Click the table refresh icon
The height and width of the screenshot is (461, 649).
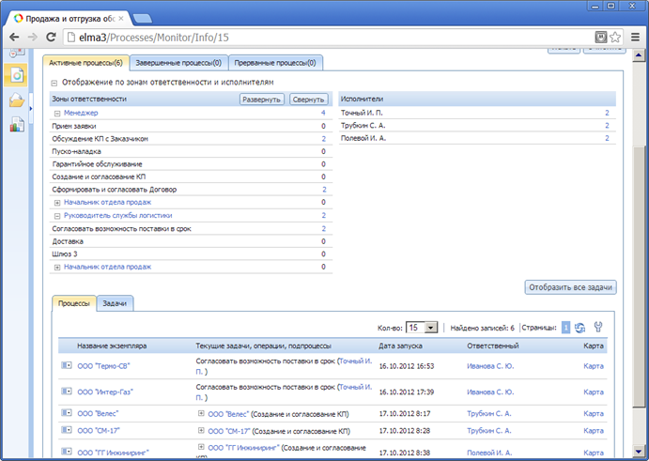(579, 327)
